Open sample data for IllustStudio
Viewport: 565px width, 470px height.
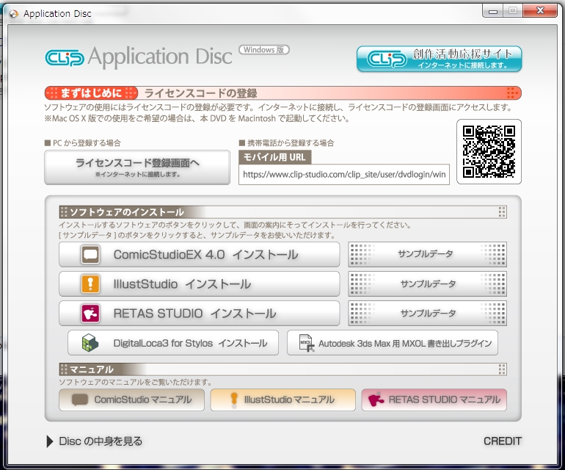[x=427, y=284]
